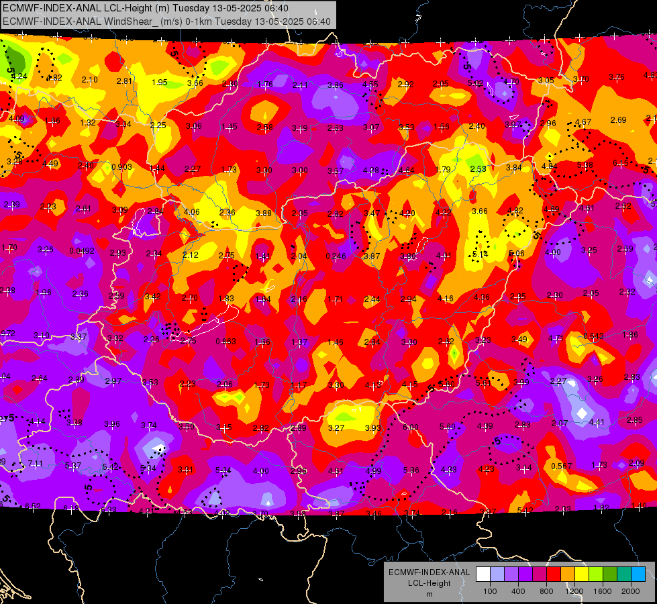The width and height of the screenshot is (657, 604).
Task: Click the legend label 400
Action: tap(518, 591)
